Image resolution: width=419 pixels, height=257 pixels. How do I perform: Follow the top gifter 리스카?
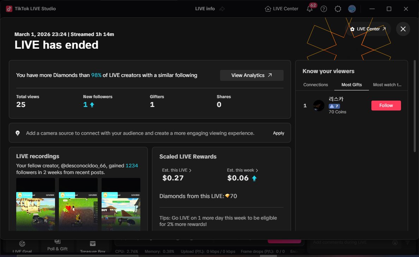(x=386, y=105)
